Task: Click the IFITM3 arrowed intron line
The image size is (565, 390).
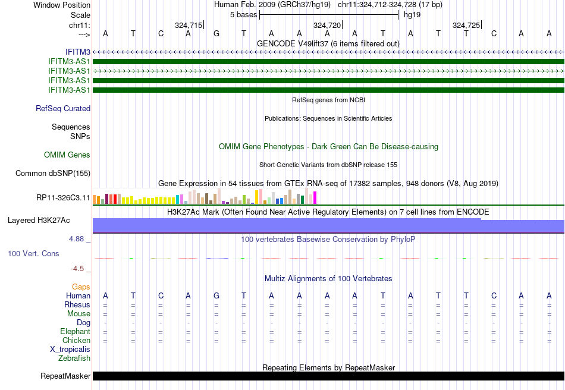Action: 329,52
